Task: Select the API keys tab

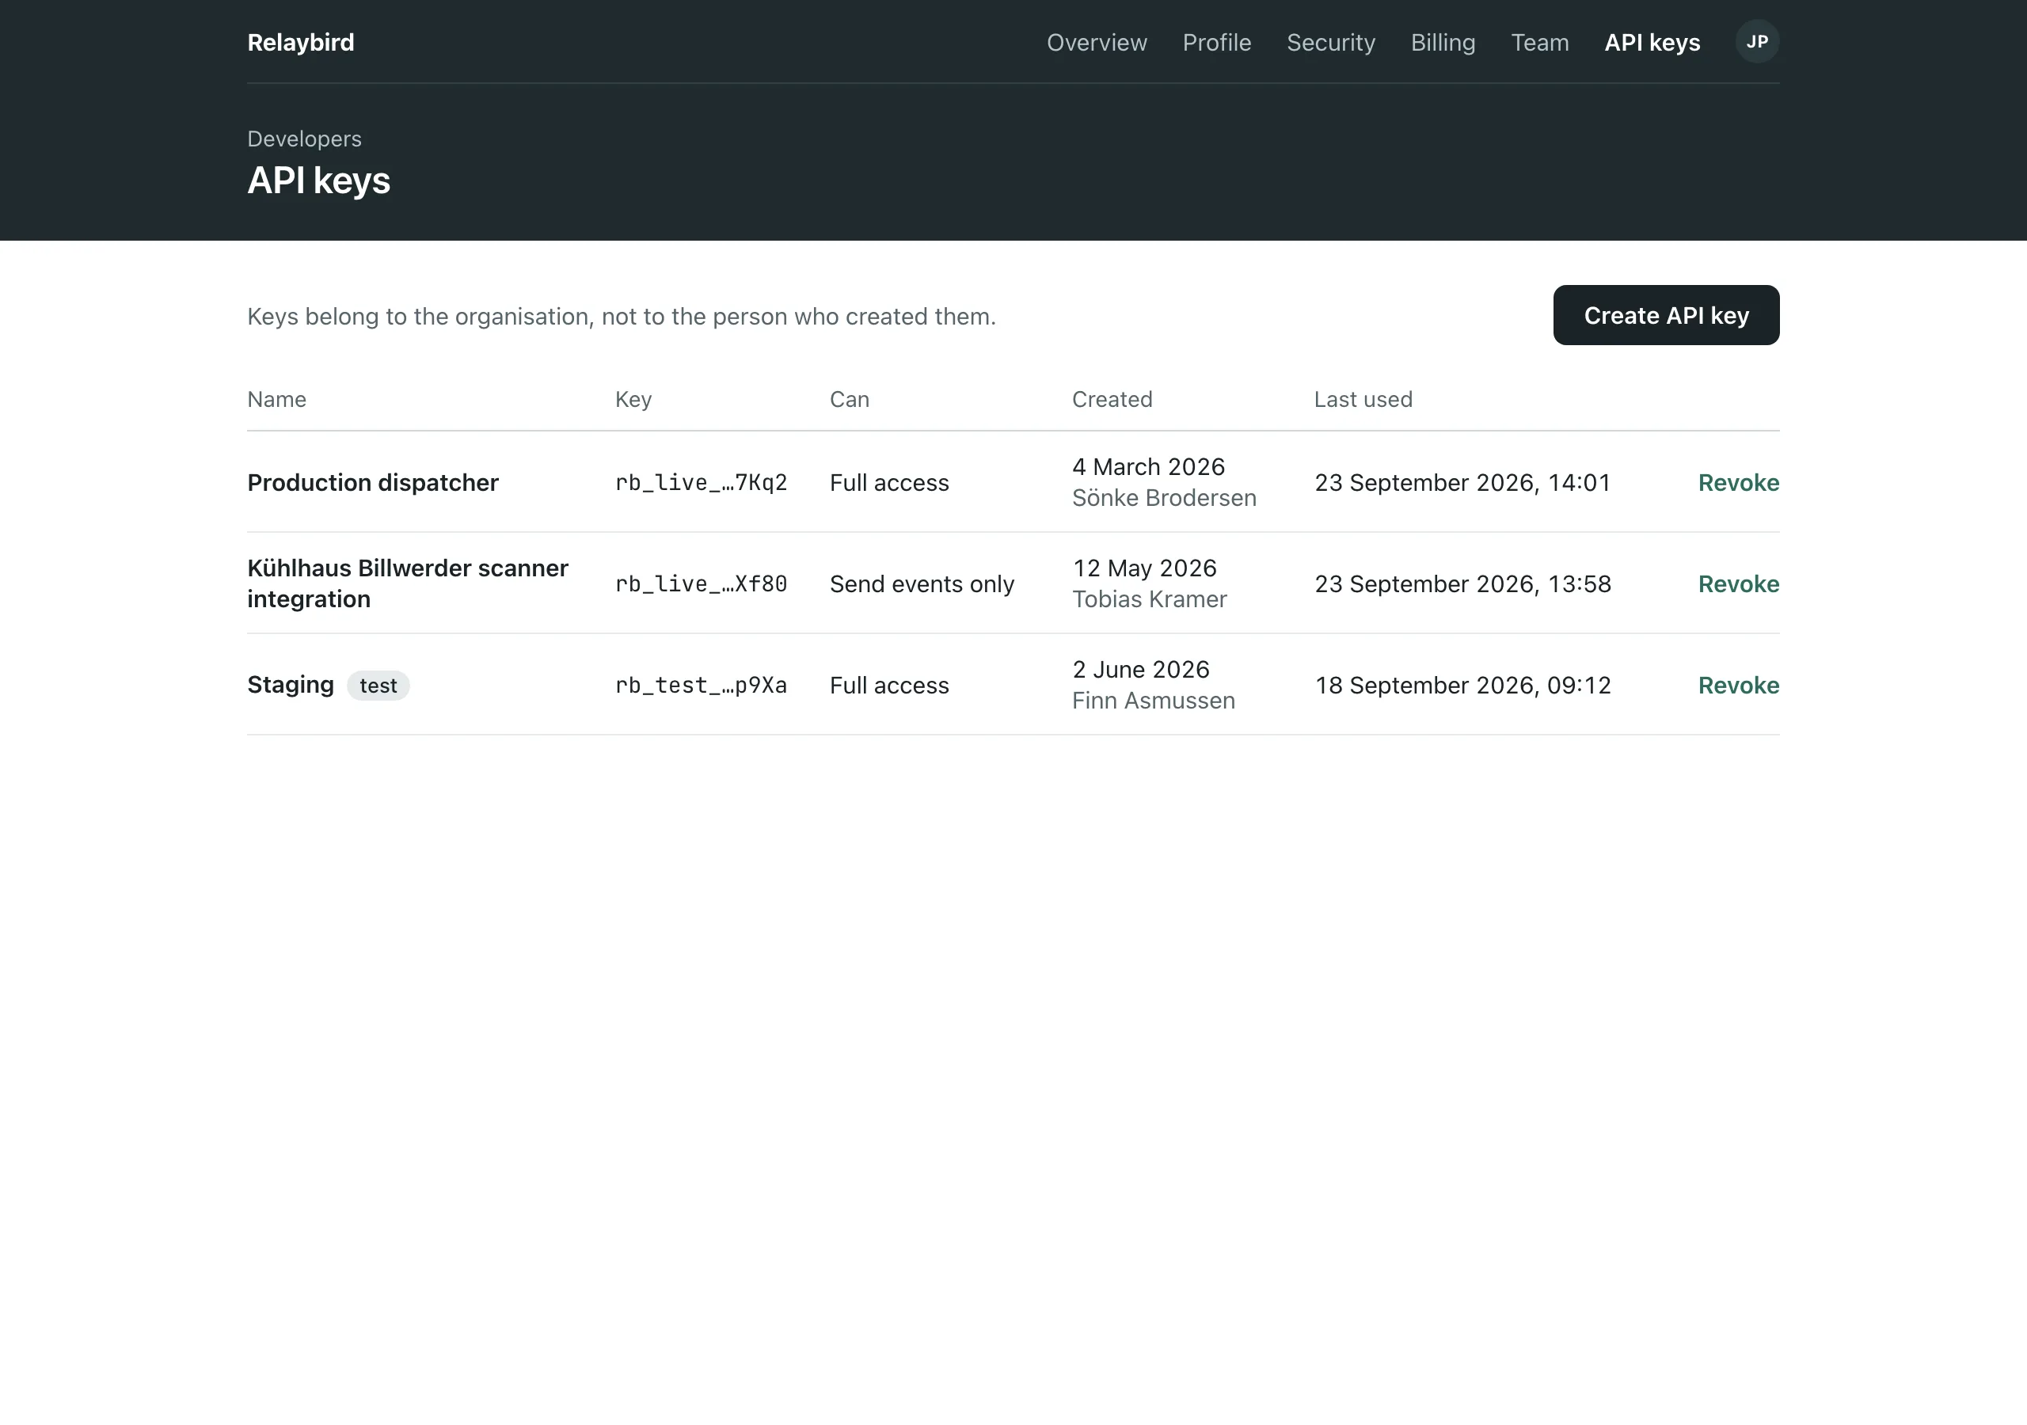Action: [1652, 43]
